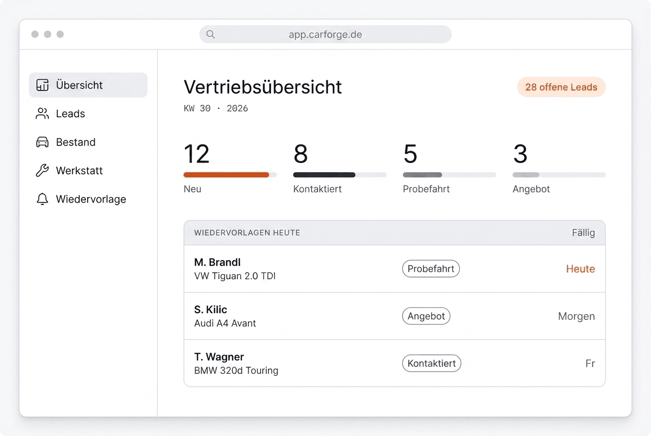651x436 pixels.
Task: Click the VW Tiguan 2.0 TDI text
Action: tap(235, 276)
